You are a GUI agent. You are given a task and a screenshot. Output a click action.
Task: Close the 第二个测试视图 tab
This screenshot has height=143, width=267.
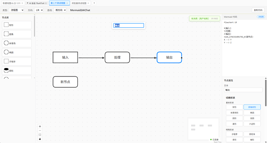point(67,3)
